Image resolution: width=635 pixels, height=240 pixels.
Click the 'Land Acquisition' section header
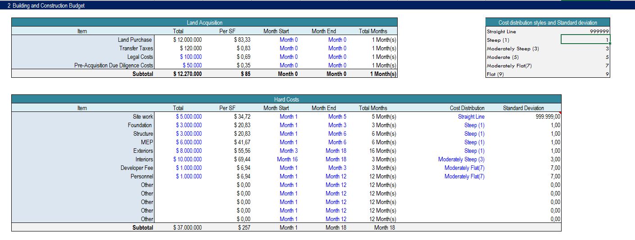(204, 22)
